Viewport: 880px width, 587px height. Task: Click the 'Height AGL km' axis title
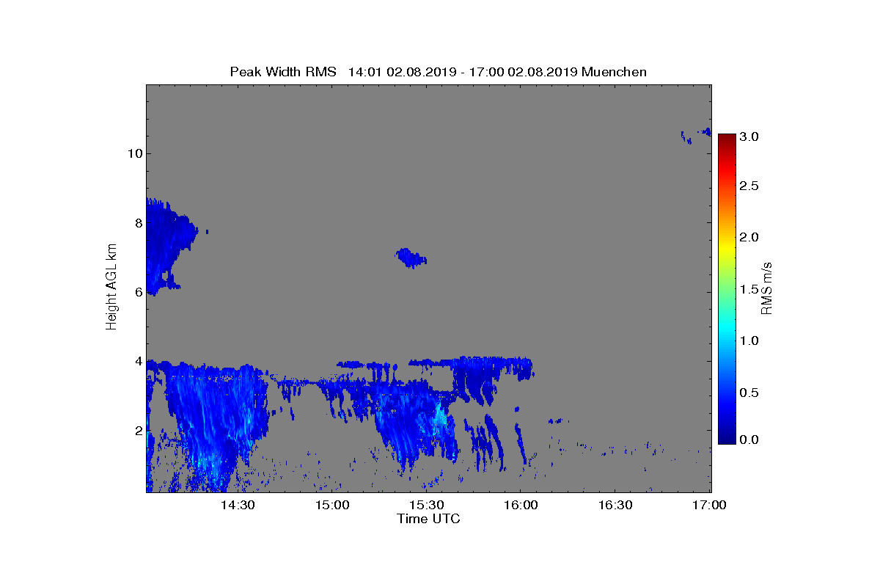[x=111, y=288]
